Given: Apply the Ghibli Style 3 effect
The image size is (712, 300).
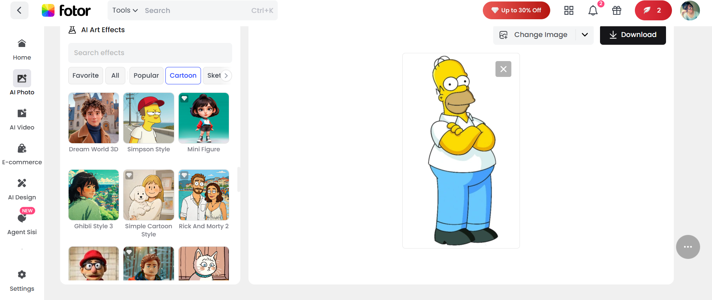Looking at the screenshot, I should [93, 195].
